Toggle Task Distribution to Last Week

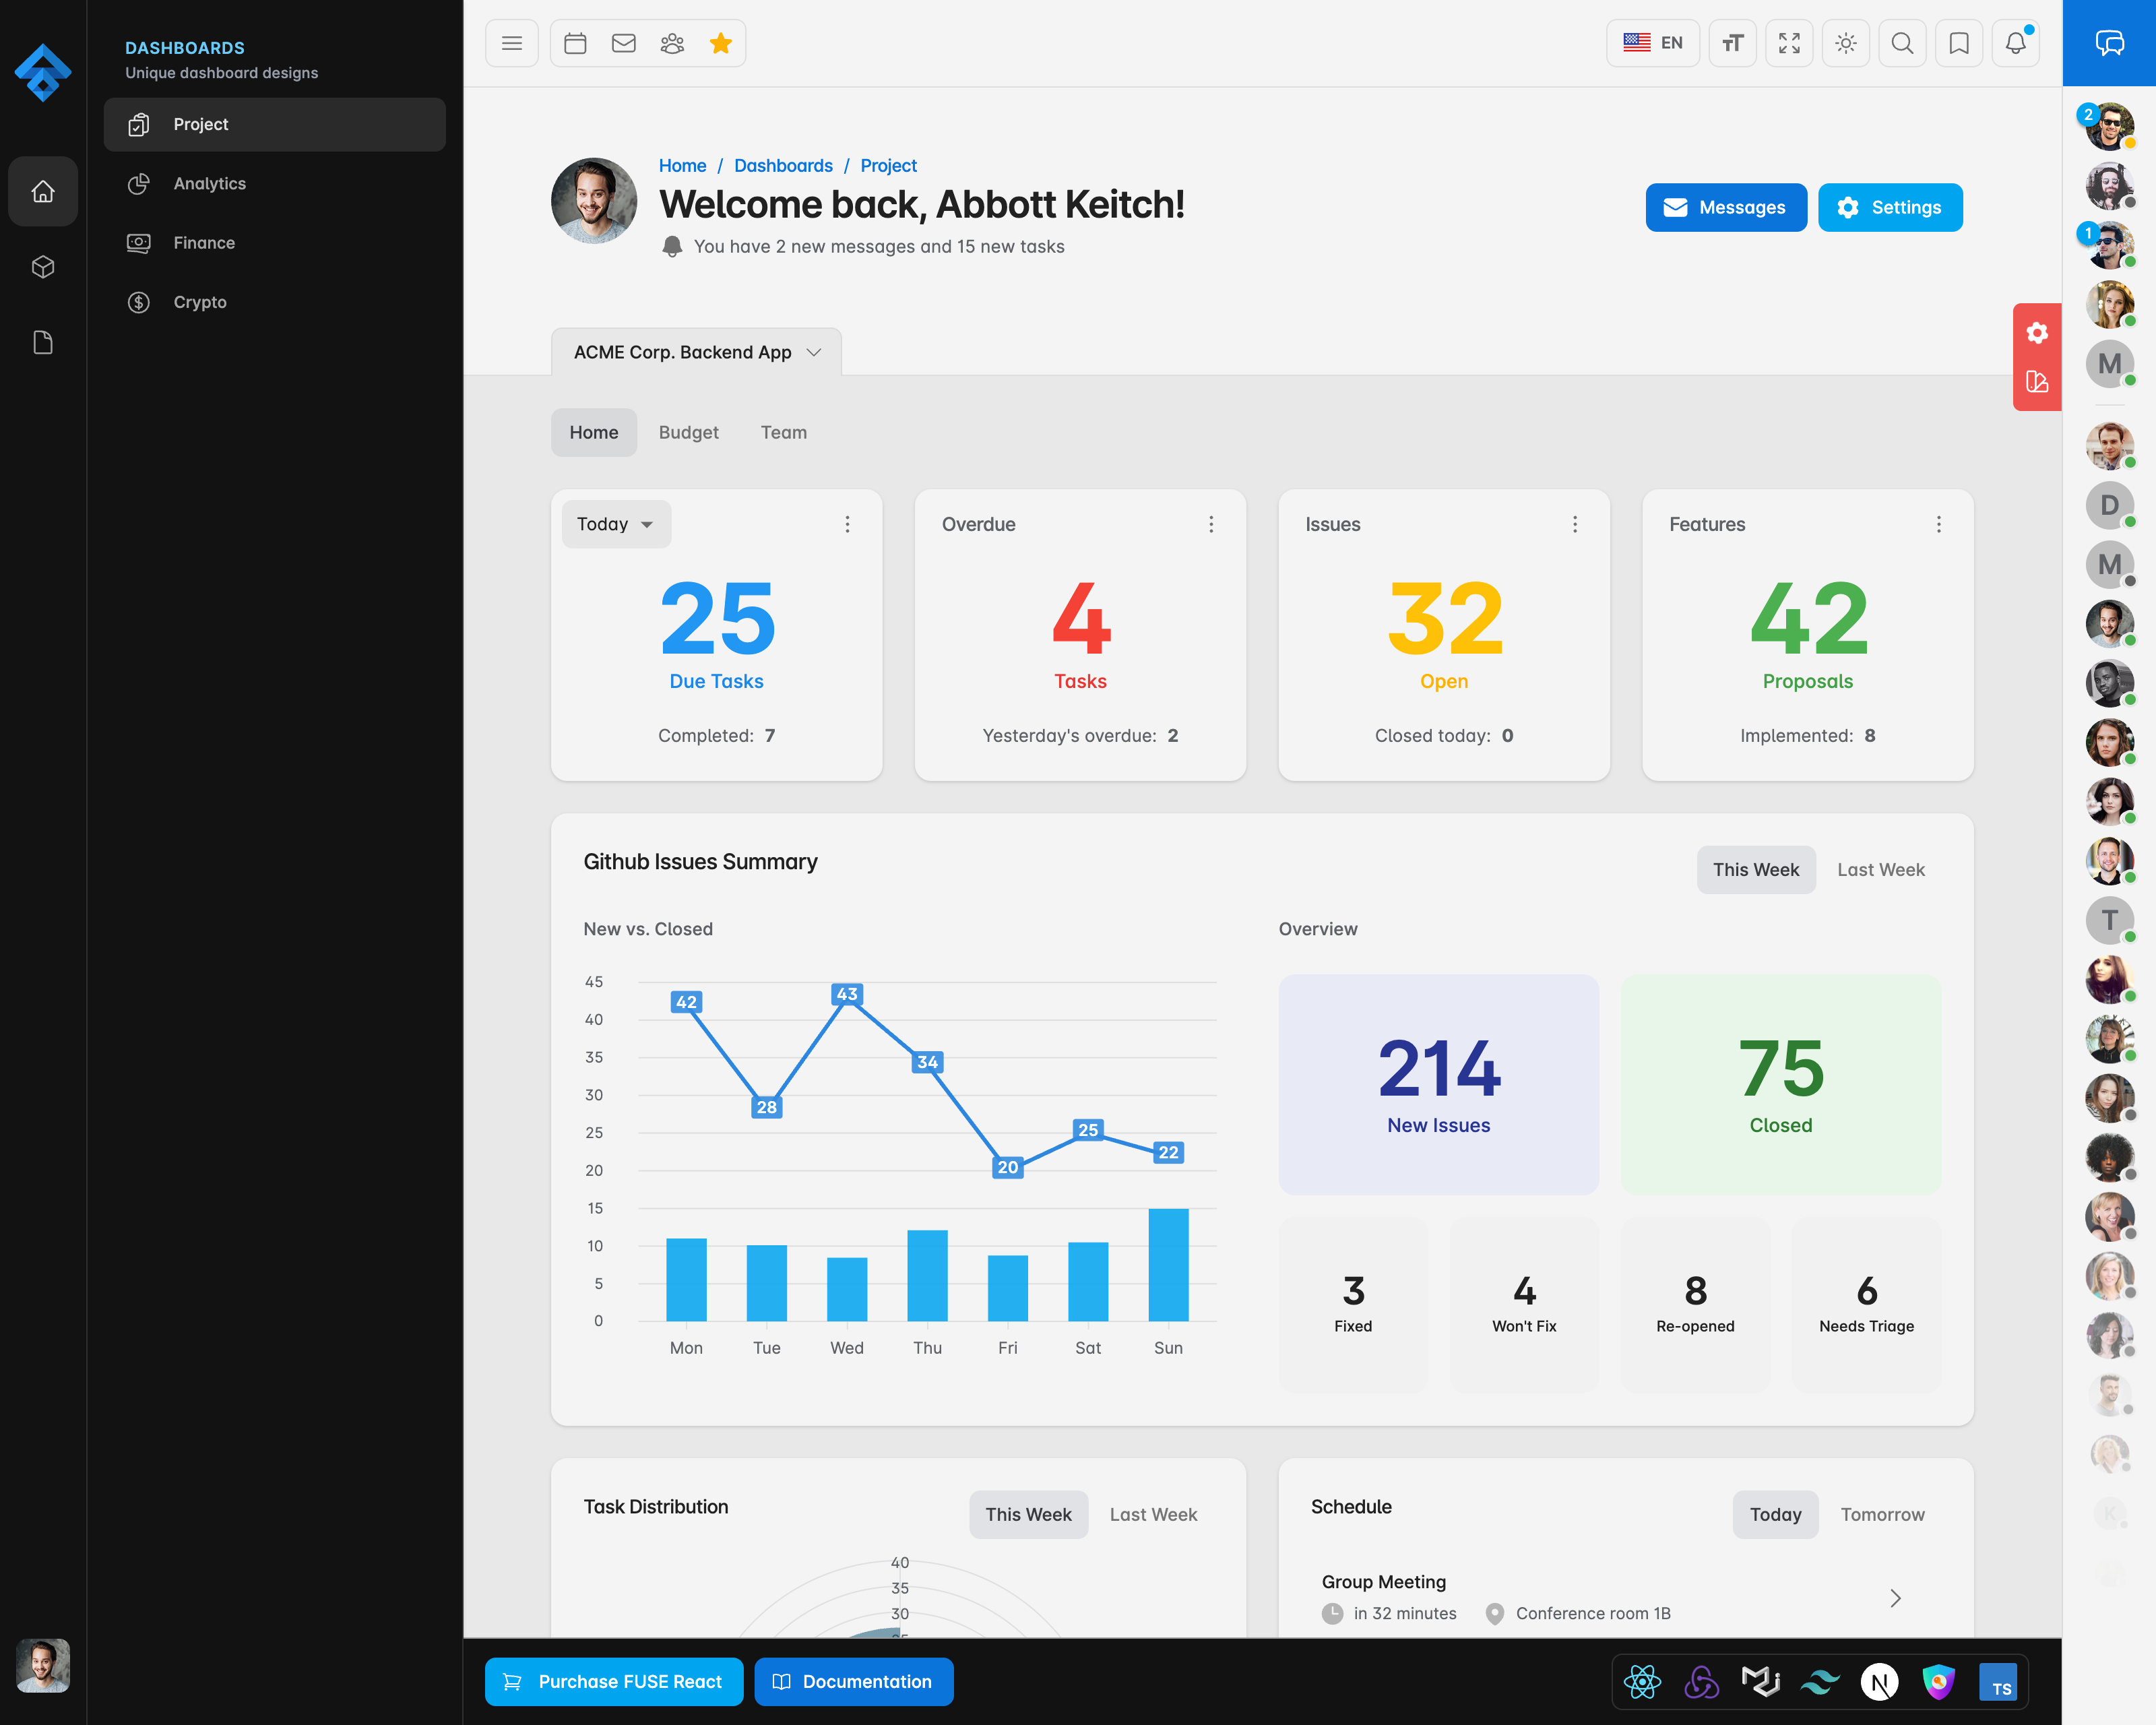pyautogui.click(x=1153, y=1514)
